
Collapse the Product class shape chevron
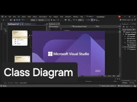tap(26, 32)
